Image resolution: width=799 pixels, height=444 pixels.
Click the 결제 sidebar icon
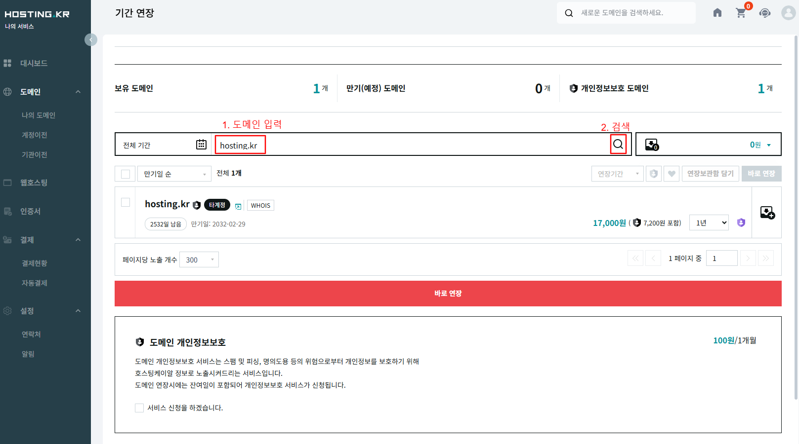coord(7,240)
